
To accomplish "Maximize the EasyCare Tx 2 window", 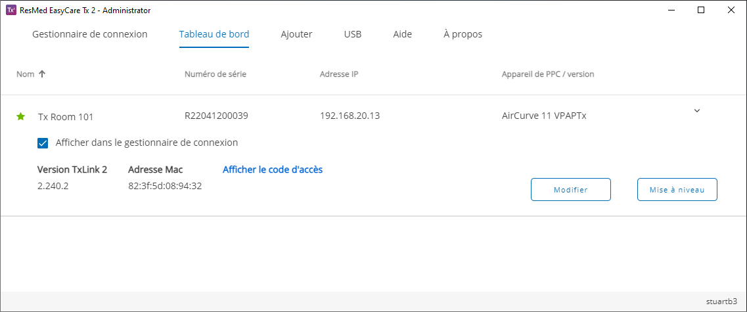I will (x=701, y=10).
